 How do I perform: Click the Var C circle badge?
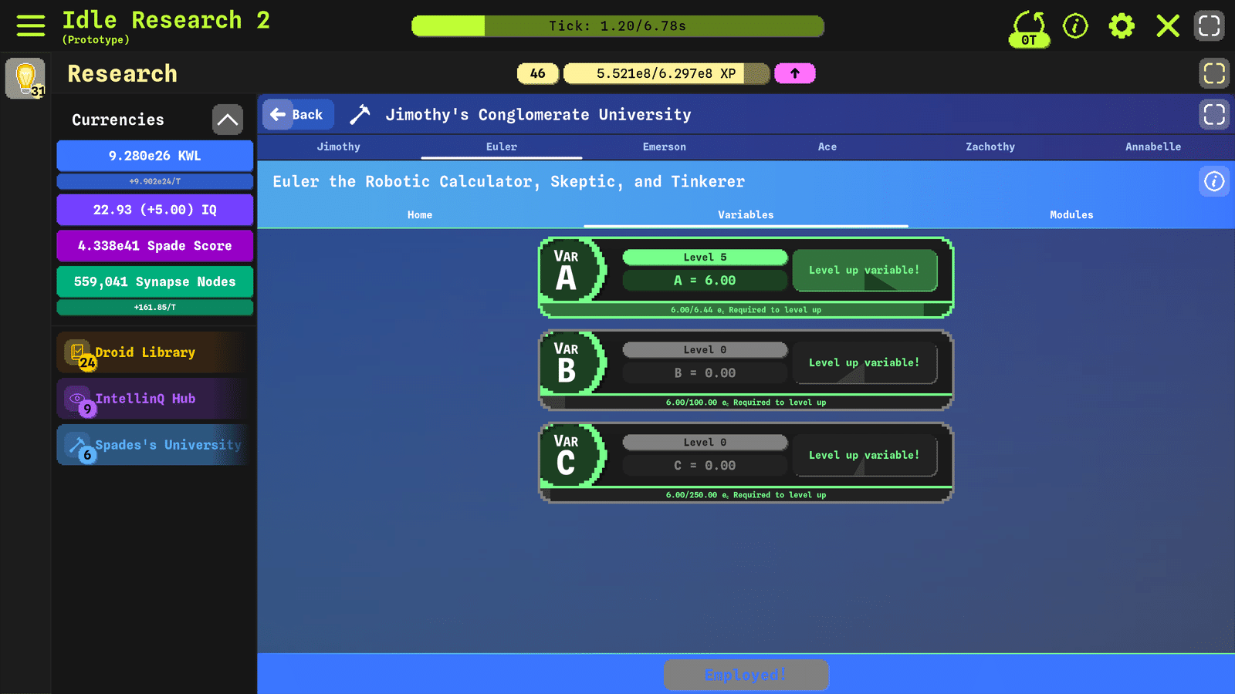570,455
